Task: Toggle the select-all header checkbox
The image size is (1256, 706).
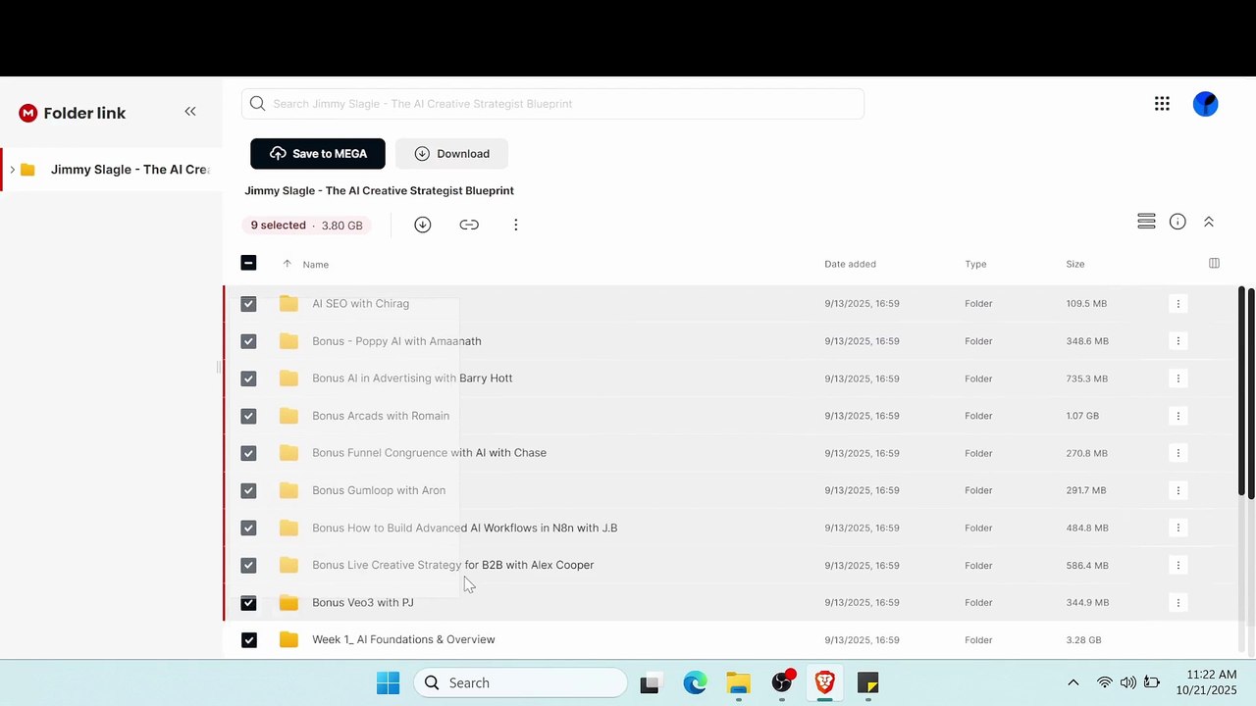Action: (248, 263)
